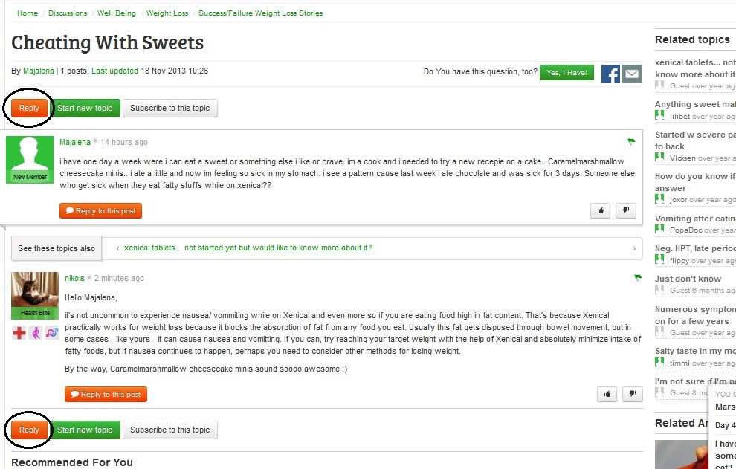Open nikols' cat avatar thumbnail
The width and height of the screenshot is (736, 469).
coord(35,290)
